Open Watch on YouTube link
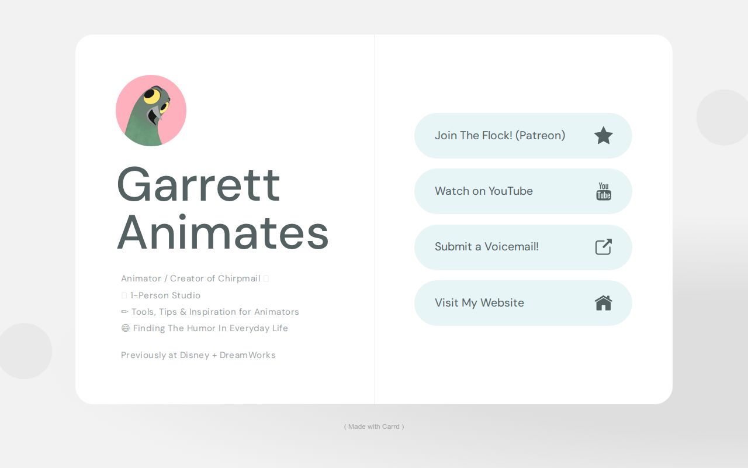The image size is (748, 468). pos(523,191)
